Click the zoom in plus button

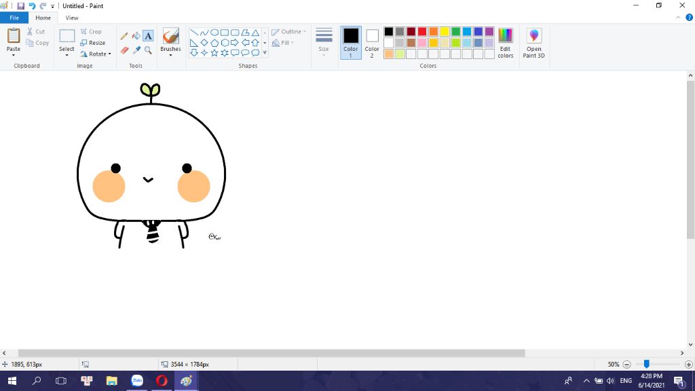tap(689, 365)
